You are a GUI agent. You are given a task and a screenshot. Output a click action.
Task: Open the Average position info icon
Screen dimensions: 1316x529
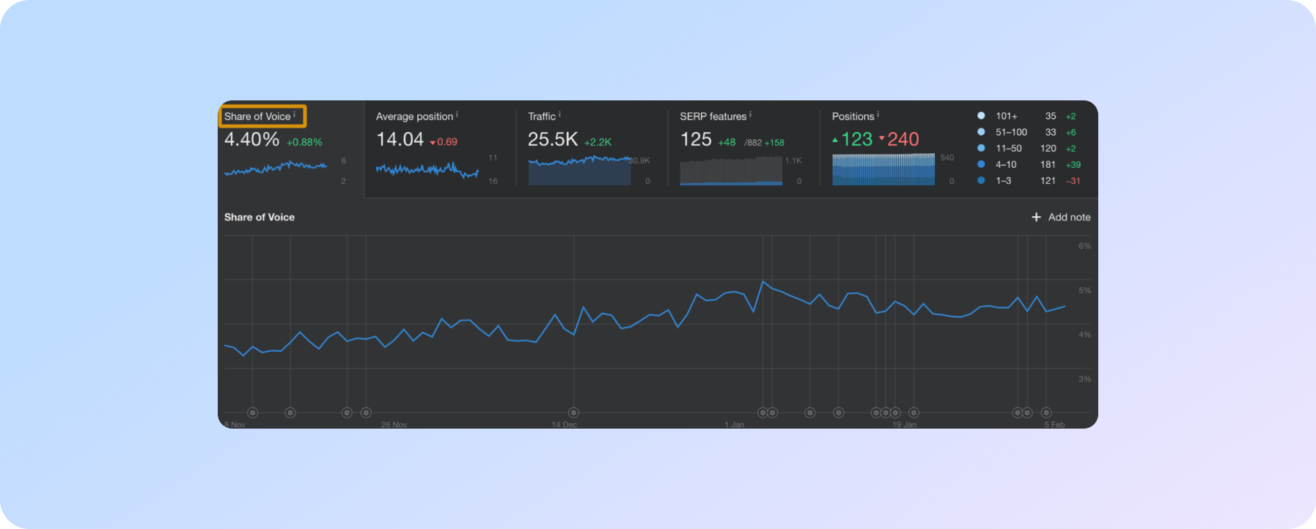coord(457,114)
